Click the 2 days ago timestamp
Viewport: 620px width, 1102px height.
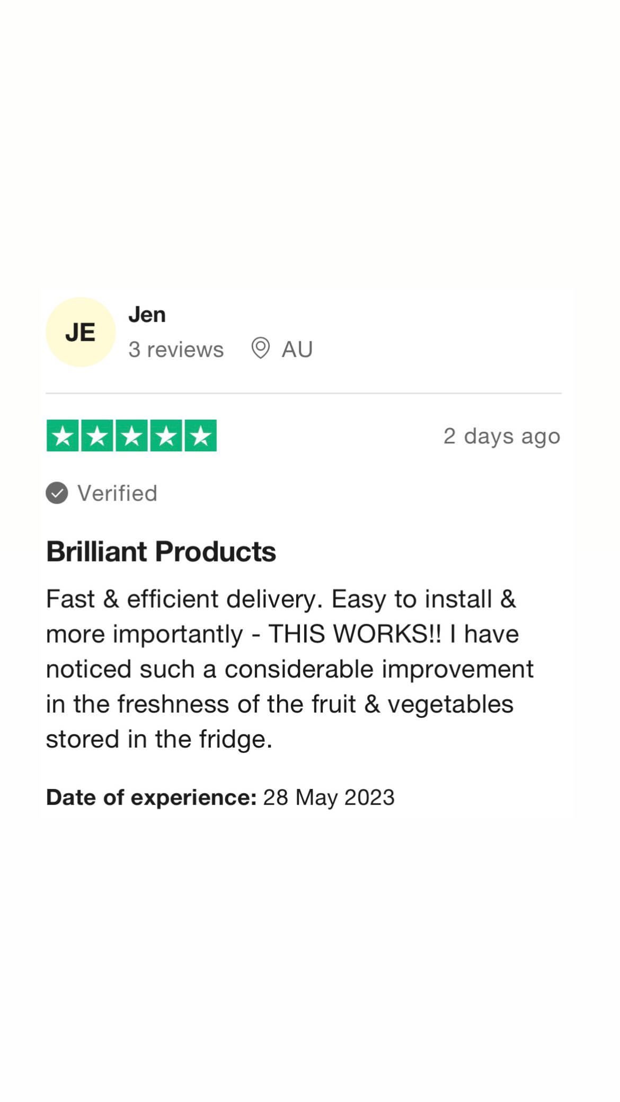pyautogui.click(x=502, y=437)
